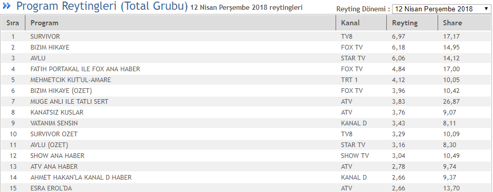Click MEHMETCIK KUT'UL-AMARE program row
The height and width of the screenshot is (192, 493).
[247, 80]
